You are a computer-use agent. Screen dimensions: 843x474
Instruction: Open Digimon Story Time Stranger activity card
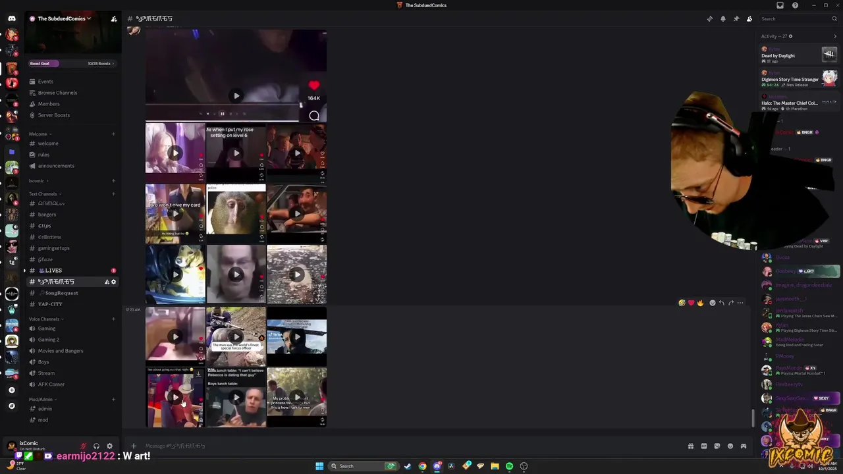799,78
